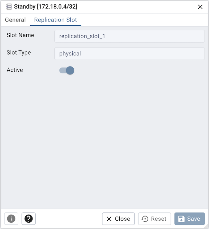The width and height of the screenshot is (209, 229).
Task: Click the server icon beside the Standby title
Action: click(x=9, y=7)
